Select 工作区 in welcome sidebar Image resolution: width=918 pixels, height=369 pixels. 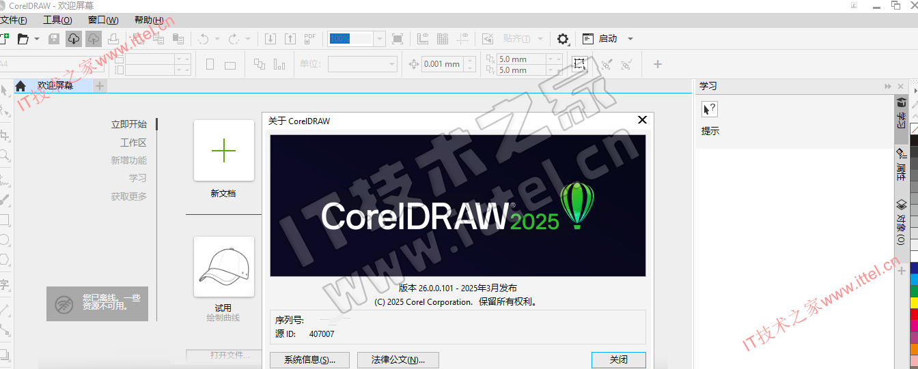coord(133,143)
